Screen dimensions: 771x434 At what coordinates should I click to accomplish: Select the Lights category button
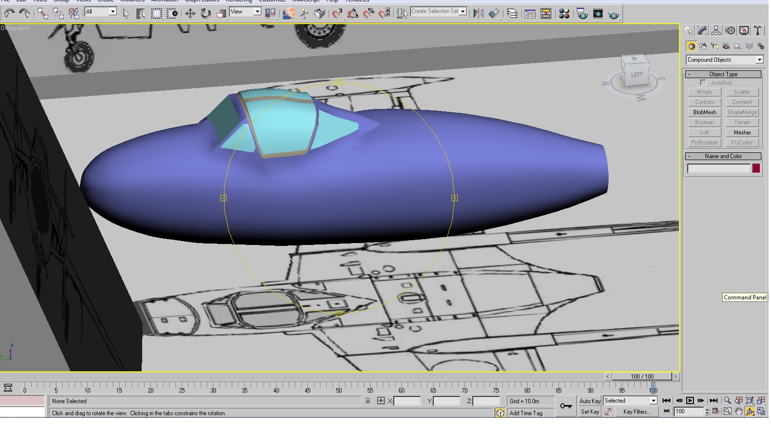pyautogui.click(x=715, y=46)
